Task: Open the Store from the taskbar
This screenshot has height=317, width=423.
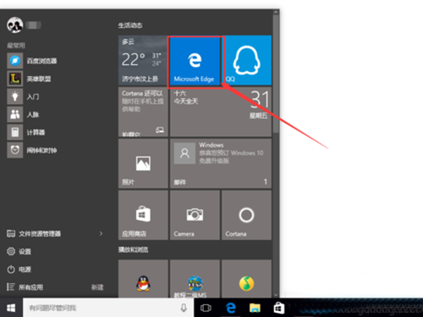Action: tap(279, 308)
